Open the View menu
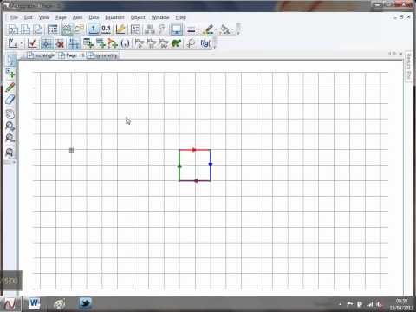Viewport: 416px width, 312px height. (44, 17)
